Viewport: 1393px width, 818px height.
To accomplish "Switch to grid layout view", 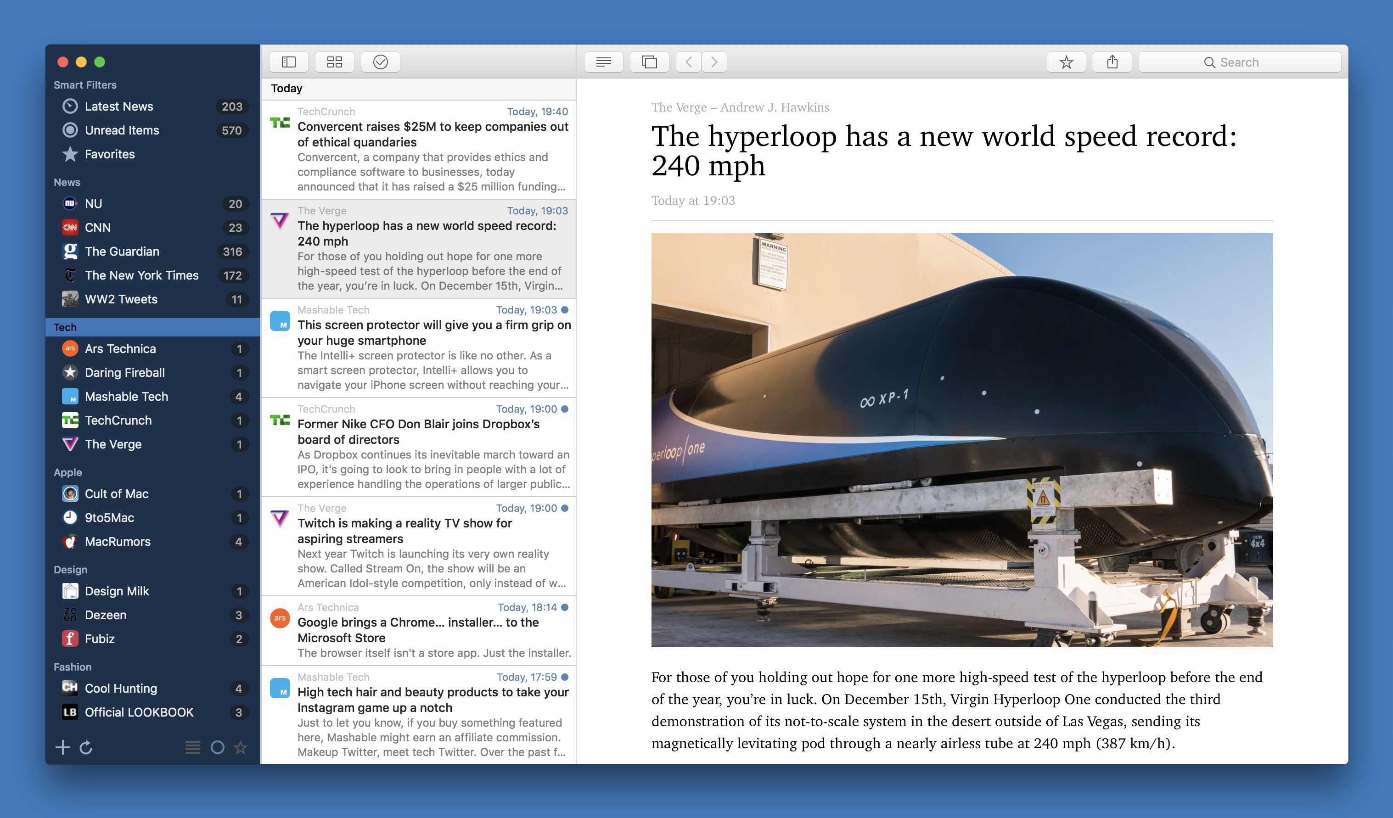I will coord(334,62).
